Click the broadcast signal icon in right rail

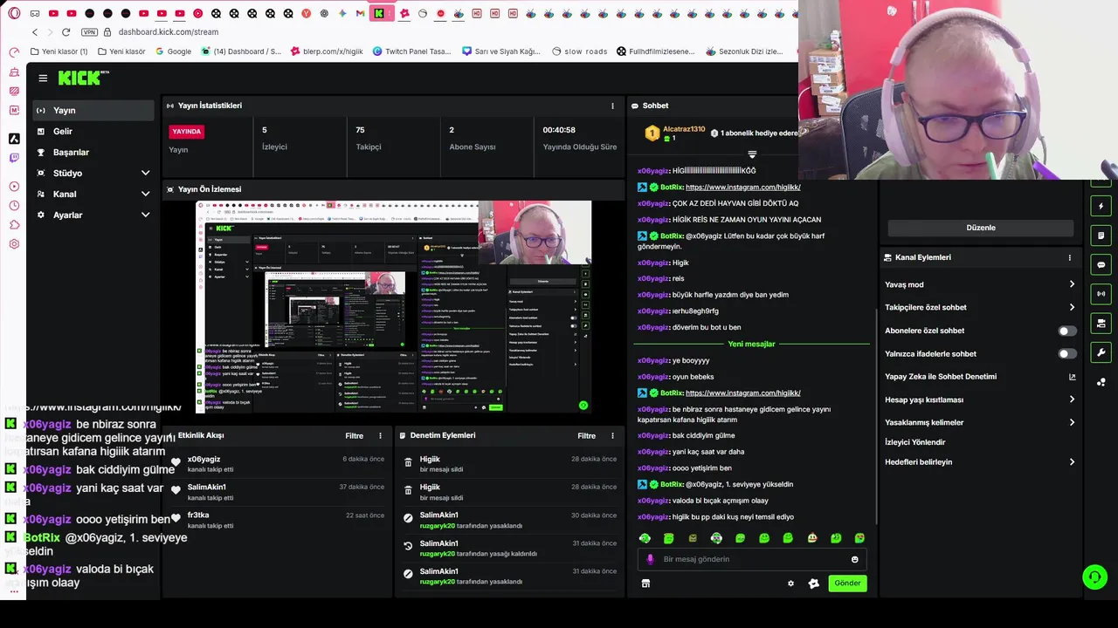pos(1101,294)
